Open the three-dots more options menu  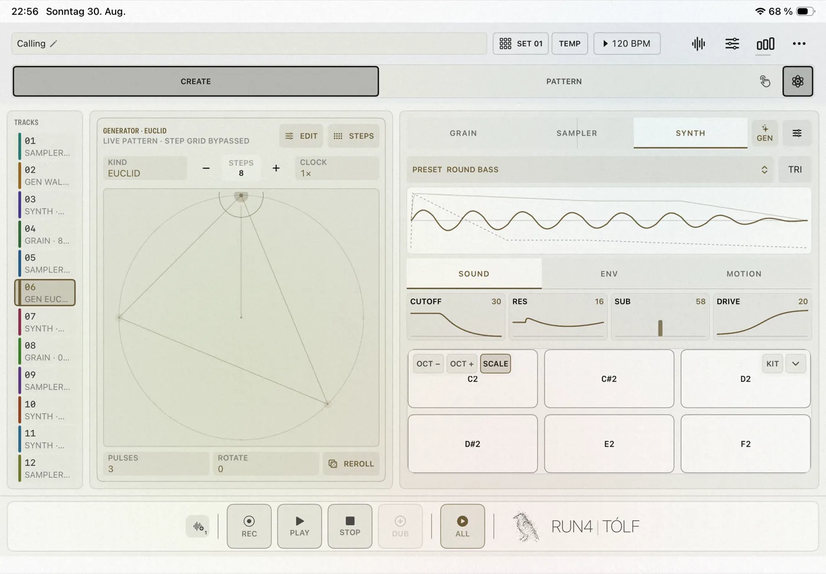pyautogui.click(x=799, y=44)
